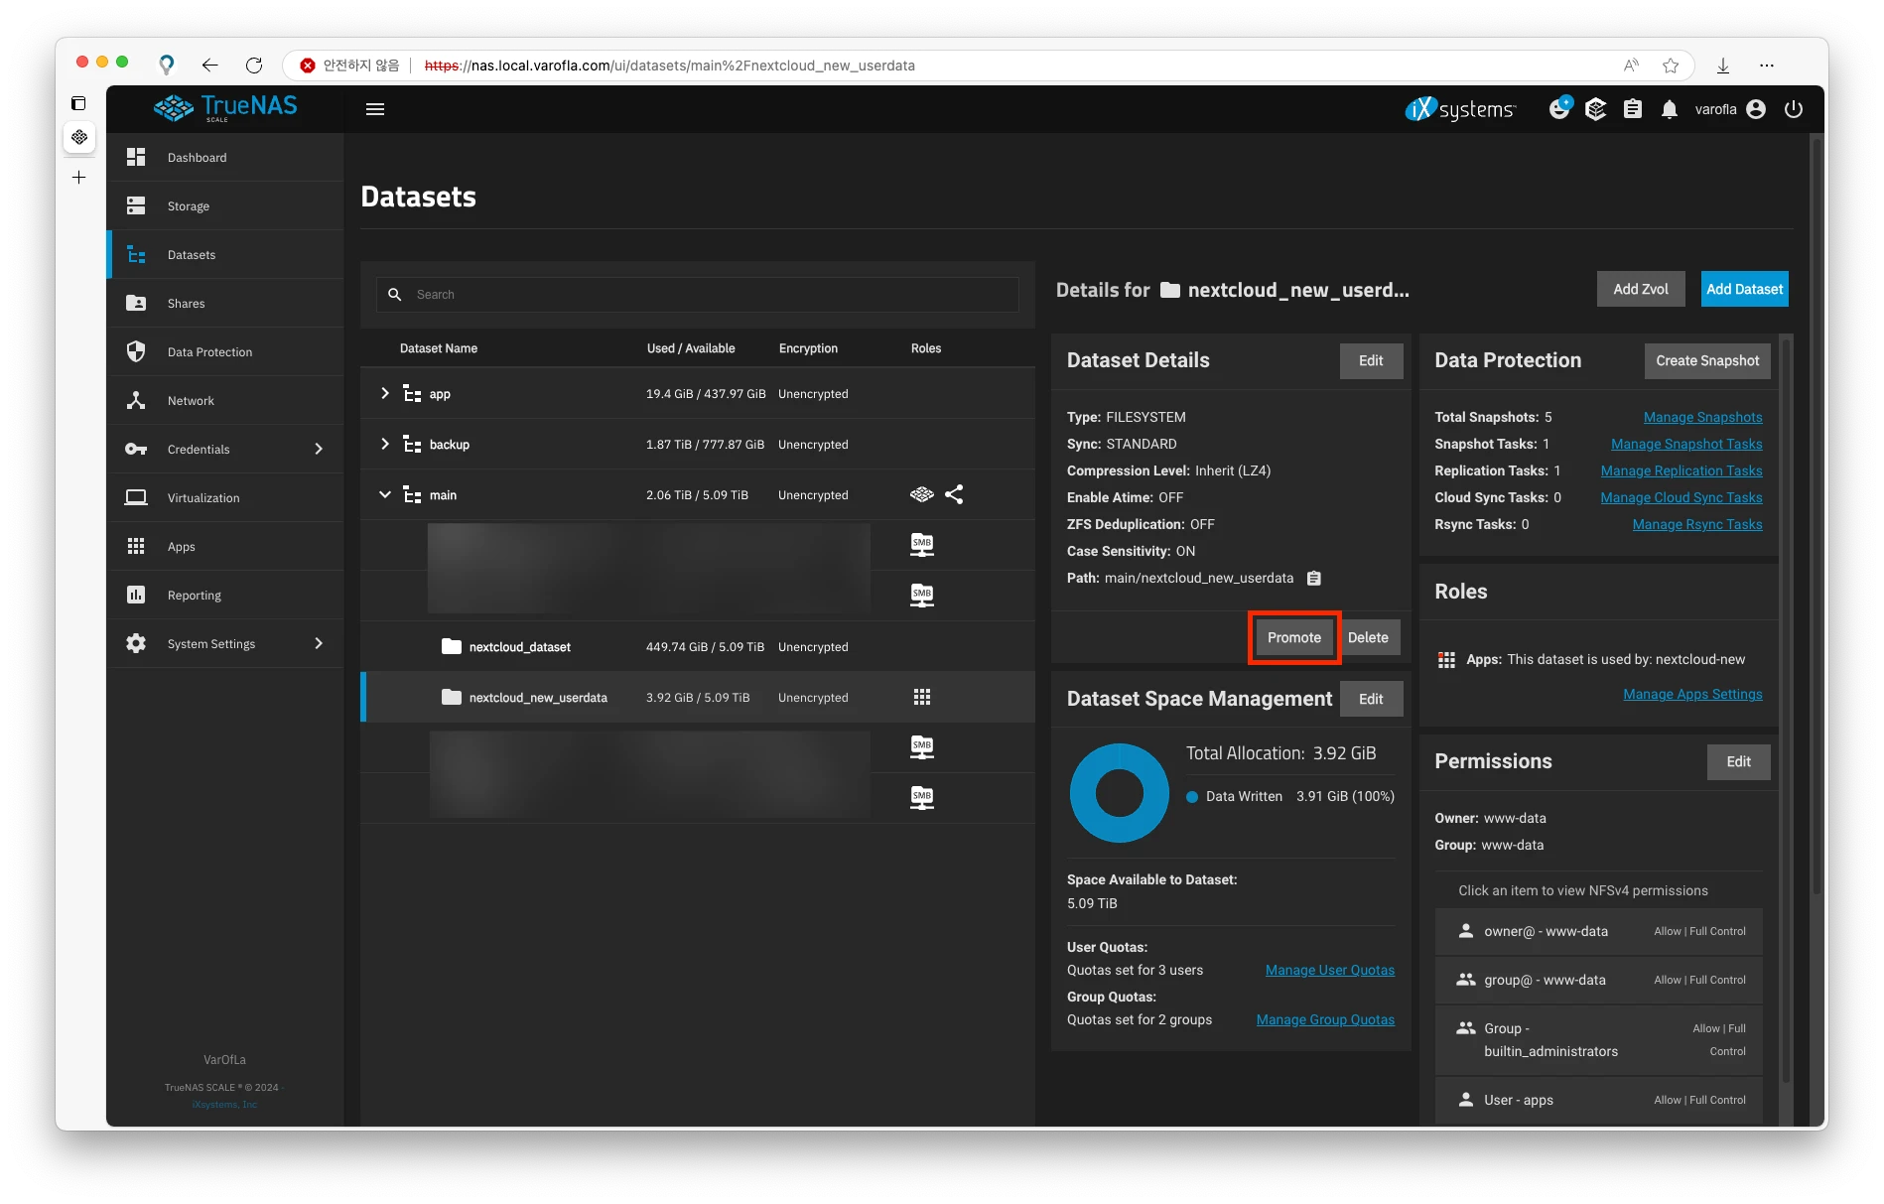Click the varofla user account icon
The image size is (1884, 1204).
(x=1756, y=109)
